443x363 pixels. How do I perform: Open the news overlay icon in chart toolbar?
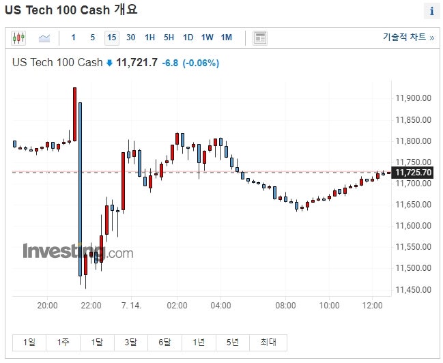260,38
